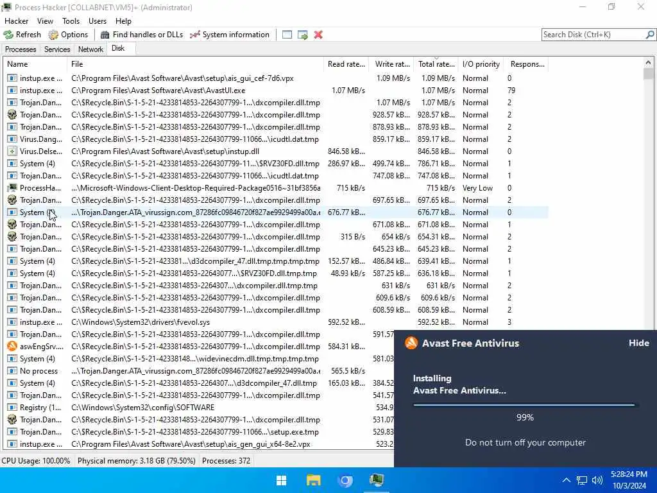Select the C:\Windows\System32\config\SOFTWARE file entry
The width and height of the screenshot is (657, 493).
(x=143, y=408)
